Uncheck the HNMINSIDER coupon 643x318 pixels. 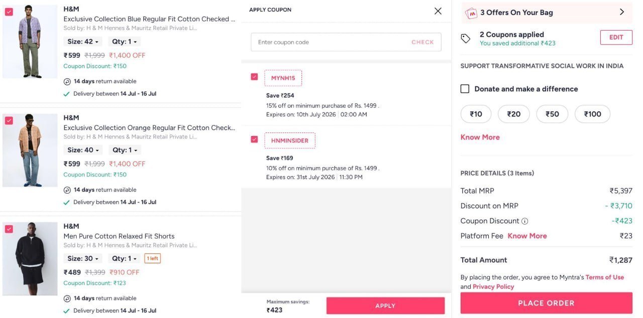[x=254, y=139]
